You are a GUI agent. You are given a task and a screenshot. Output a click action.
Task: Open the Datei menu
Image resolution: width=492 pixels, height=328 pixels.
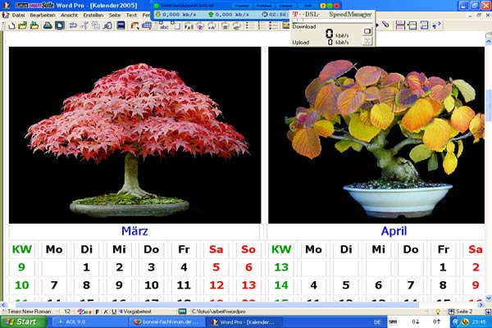tap(18, 15)
